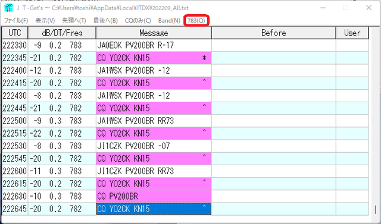Click UTC cell 222500
This screenshot has width=381, height=224.
tap(15, 121)
